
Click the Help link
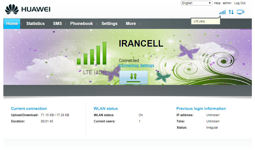217,3
